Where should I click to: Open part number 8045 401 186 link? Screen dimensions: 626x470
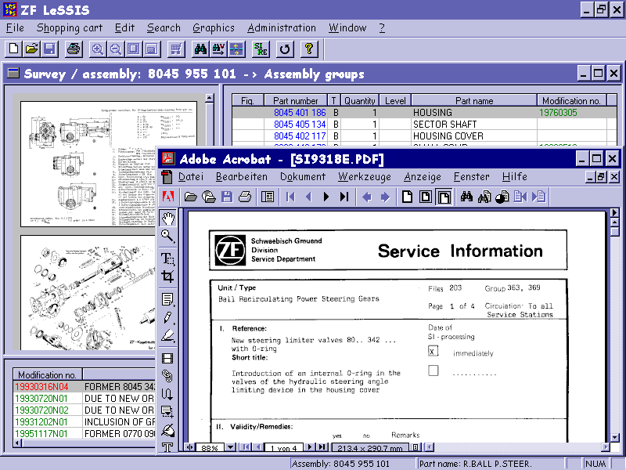pyautogui.click(x=300, y=113)
